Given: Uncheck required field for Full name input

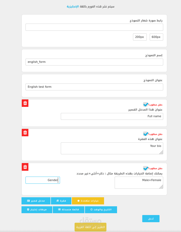Looking at the screenshot, I should point(145,104).
